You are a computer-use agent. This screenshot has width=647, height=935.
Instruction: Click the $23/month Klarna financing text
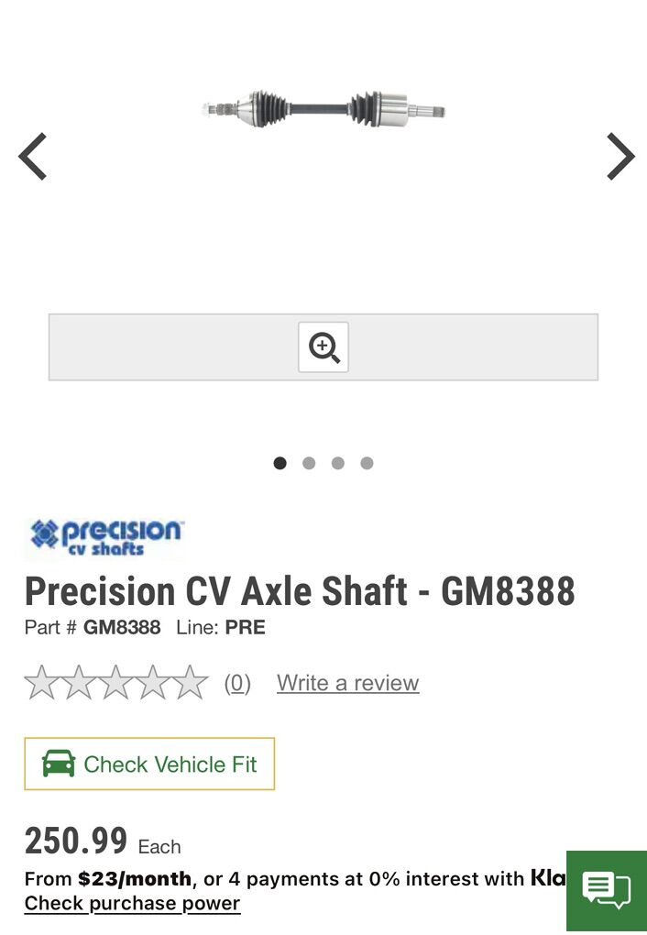(135, 879)
